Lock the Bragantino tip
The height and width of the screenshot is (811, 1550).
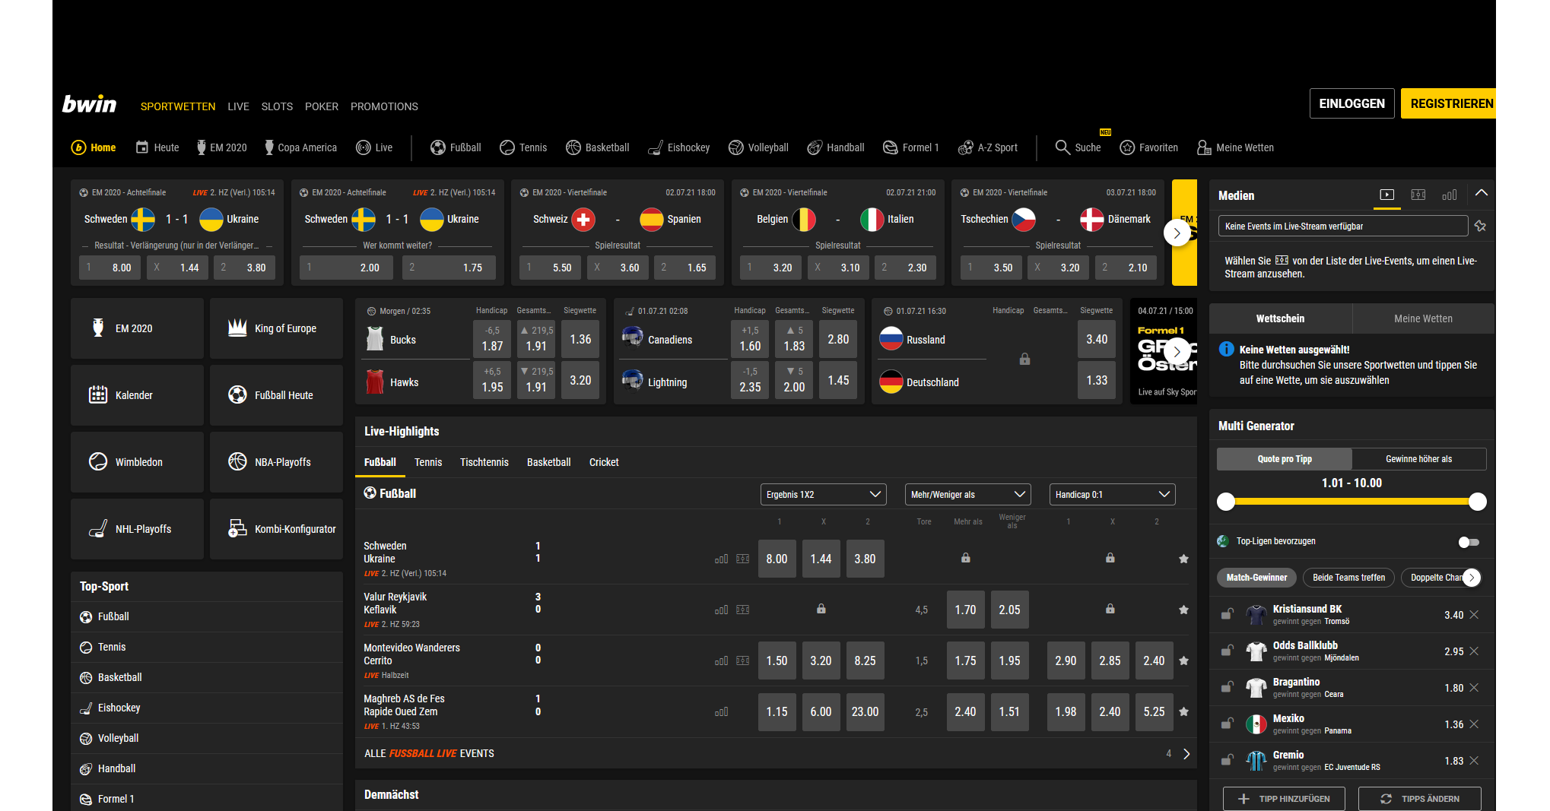pos(1227,687)
